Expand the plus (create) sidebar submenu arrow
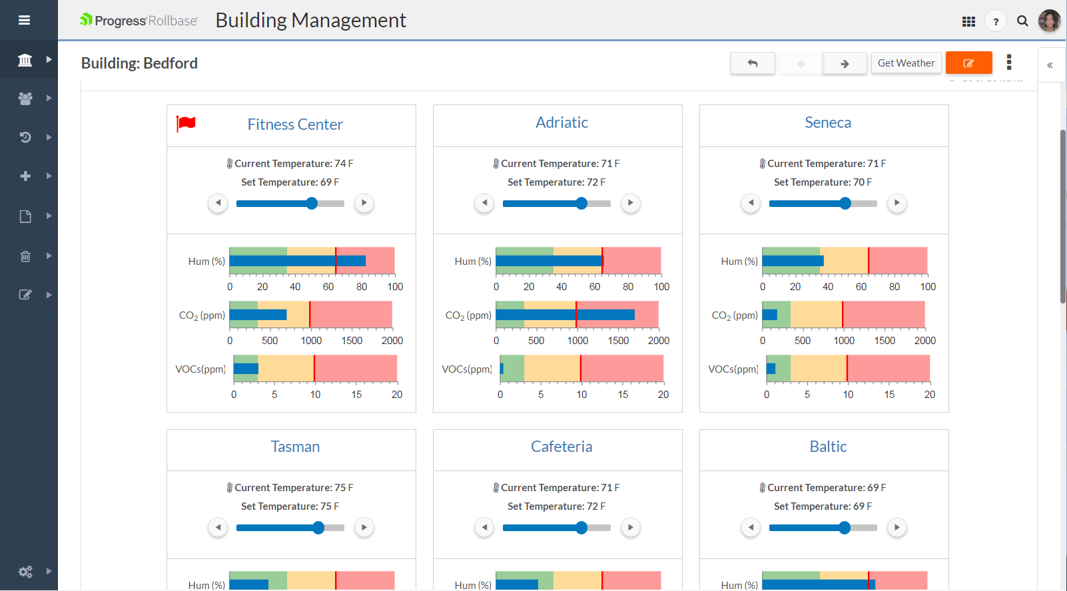 pyautogui.click(x=49, y=176)
